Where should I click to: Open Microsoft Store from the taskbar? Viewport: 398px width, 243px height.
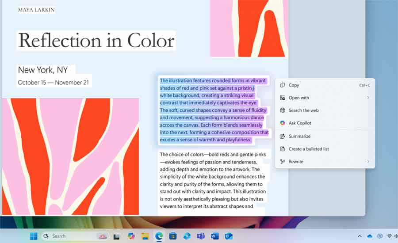[x=173, y=236]
